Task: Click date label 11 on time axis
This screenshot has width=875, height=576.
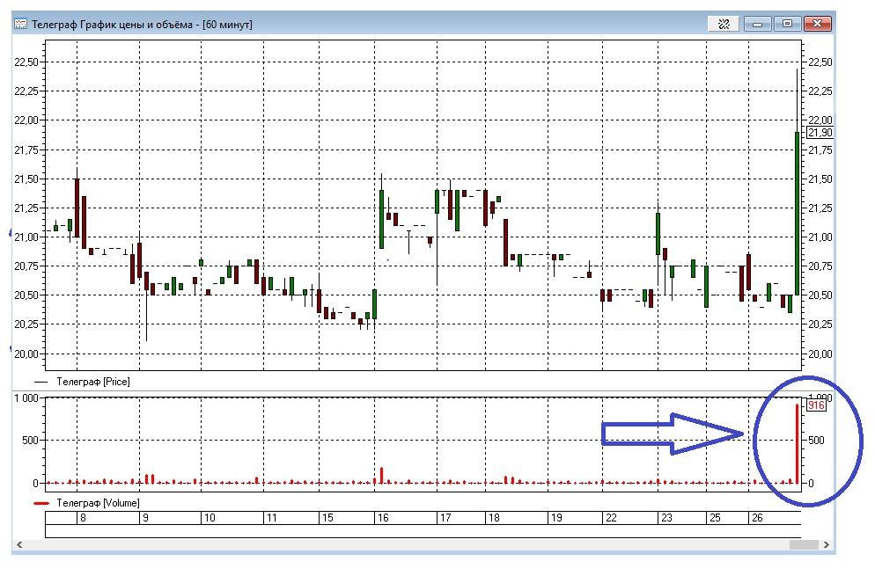Action: coord(271,518)
